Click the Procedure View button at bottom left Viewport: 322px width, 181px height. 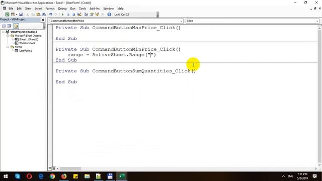50,168
